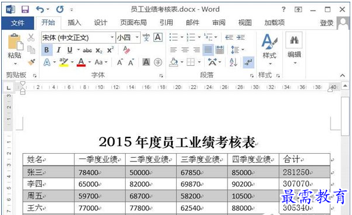Click the 登录 sign-in link
The image size is (352, 215).
coord(326,23)
